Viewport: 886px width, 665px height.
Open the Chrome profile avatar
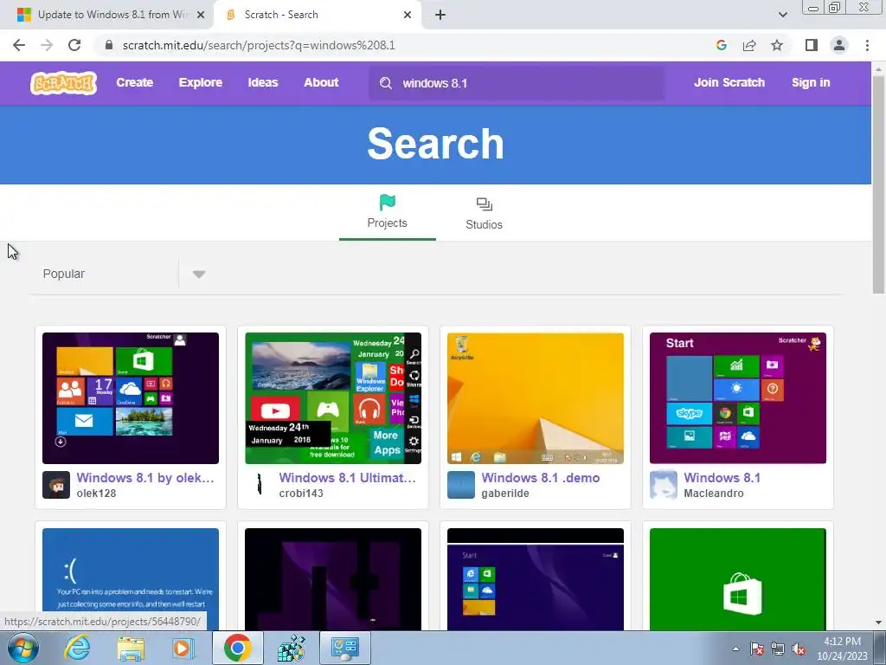pyautogui.click(x=839, y=45)
